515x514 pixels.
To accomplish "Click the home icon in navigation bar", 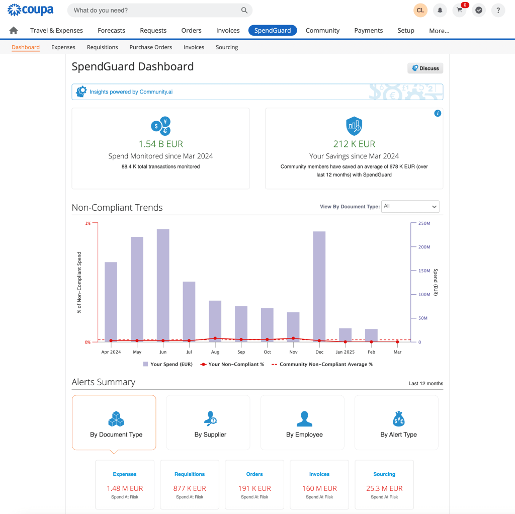I will tap(14, 31).
